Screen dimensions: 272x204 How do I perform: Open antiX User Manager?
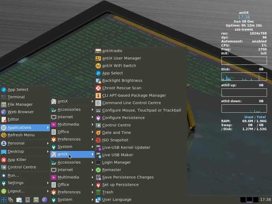(x=141, y=58)
